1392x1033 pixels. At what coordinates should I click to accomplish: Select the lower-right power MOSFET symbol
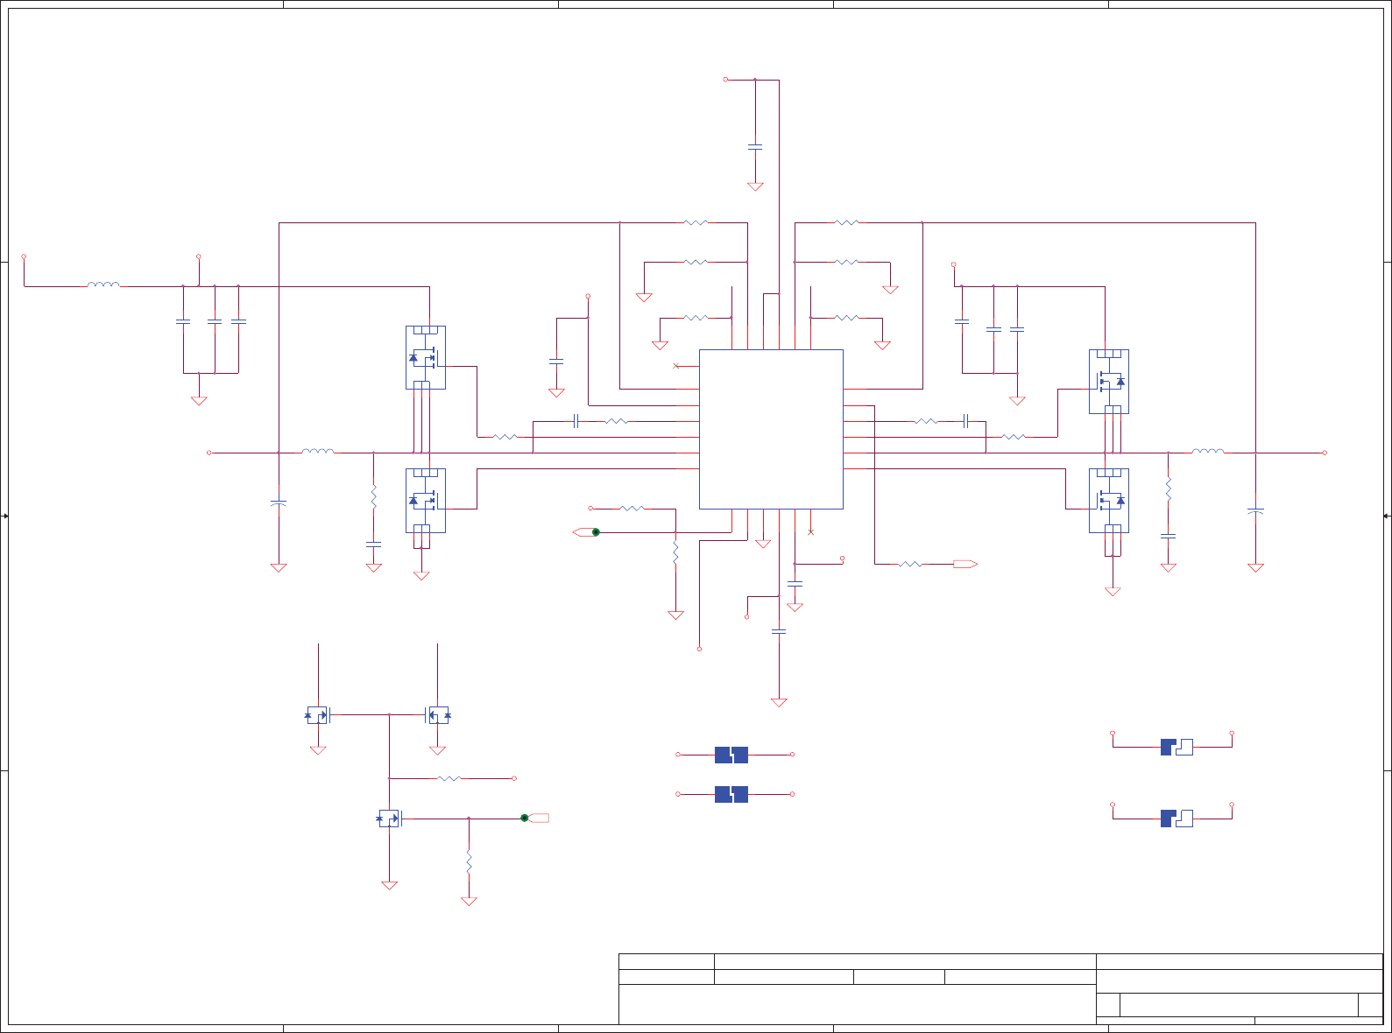(x=1109, y=501)
